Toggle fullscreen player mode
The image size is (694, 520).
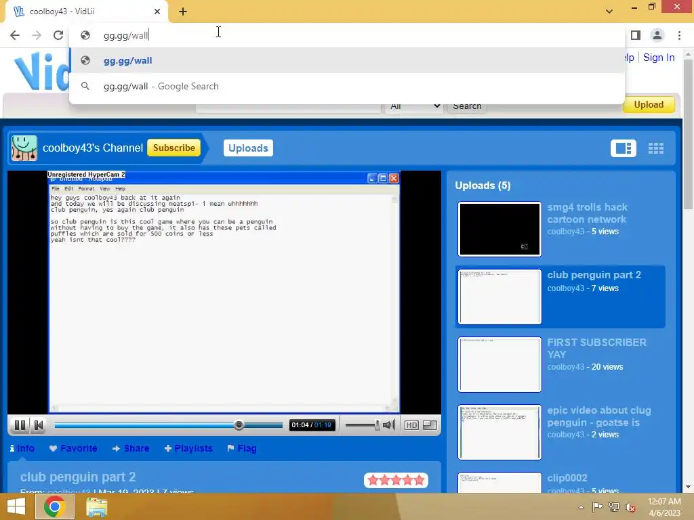430,425
